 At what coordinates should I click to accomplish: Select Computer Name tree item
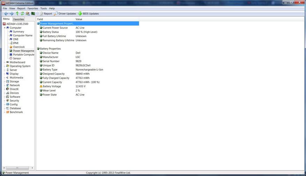(x=23, y=35)
